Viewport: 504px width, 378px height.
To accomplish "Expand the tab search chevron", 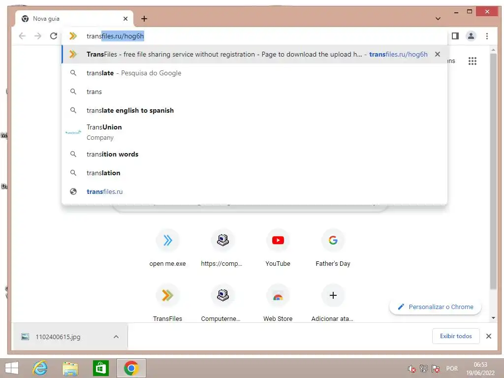I will [x=438, y=19].
